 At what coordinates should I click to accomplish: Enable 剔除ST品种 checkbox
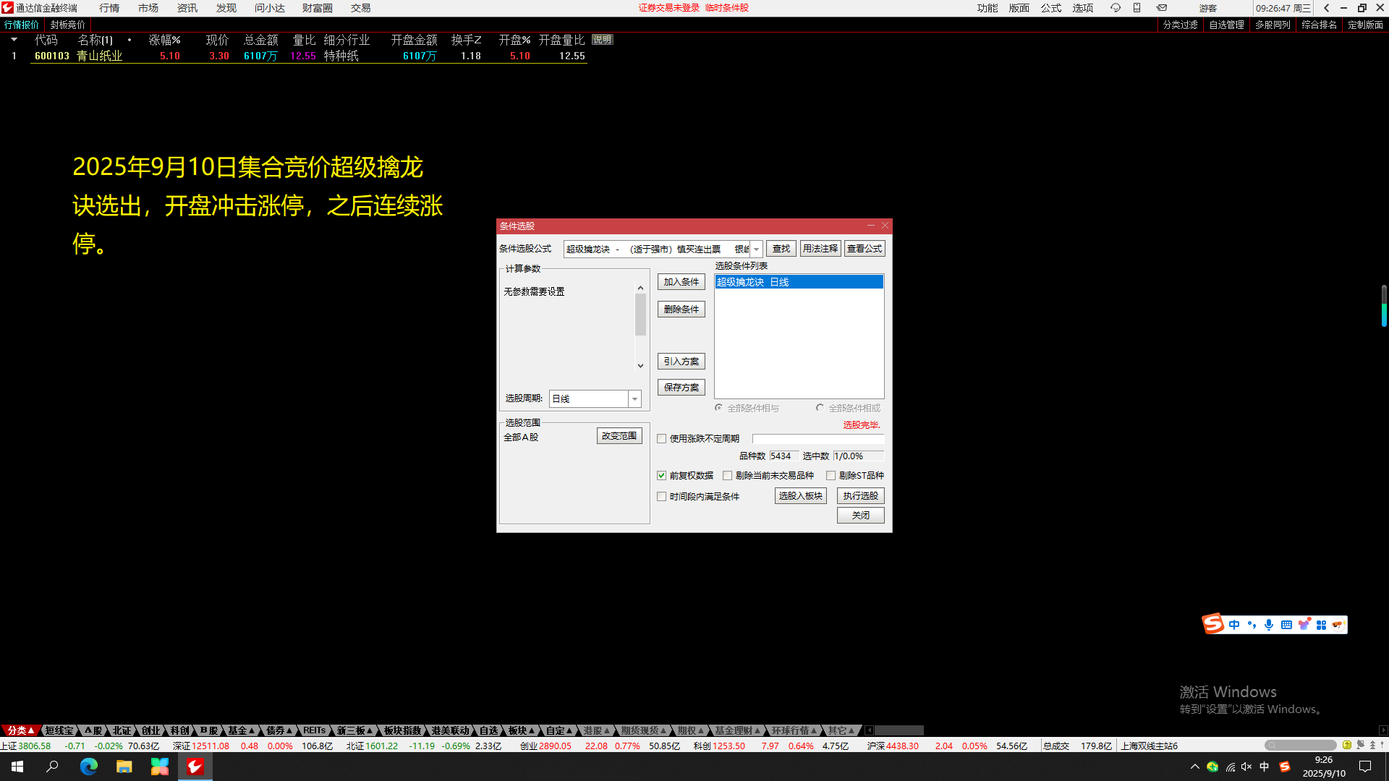click(831, 476)
